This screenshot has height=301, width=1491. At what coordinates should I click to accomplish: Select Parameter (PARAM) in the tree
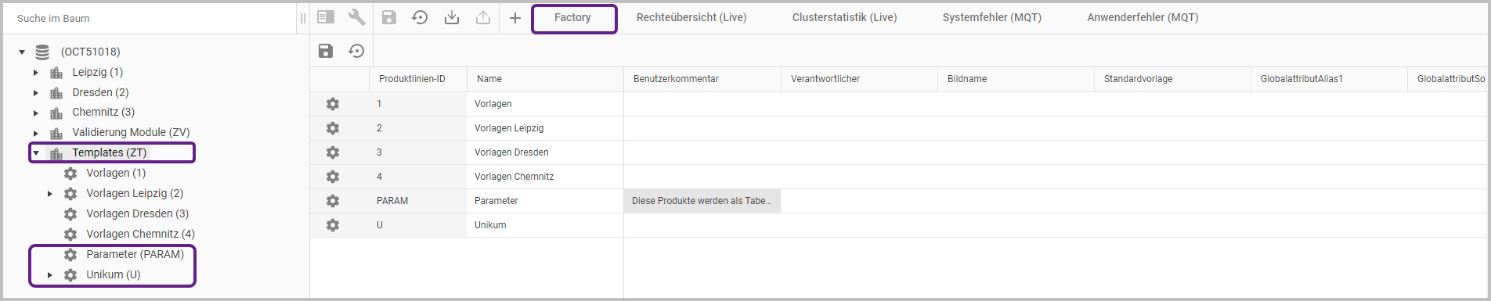[x=135, y=254]
